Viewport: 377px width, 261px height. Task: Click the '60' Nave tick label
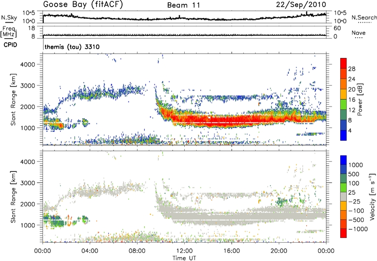click(337, 28)
